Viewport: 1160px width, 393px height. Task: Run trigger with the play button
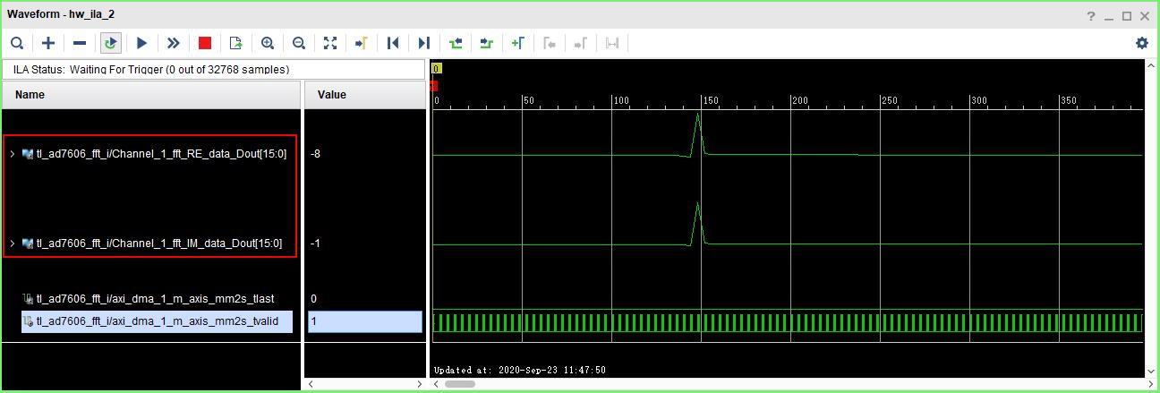[x=141, y=43]
